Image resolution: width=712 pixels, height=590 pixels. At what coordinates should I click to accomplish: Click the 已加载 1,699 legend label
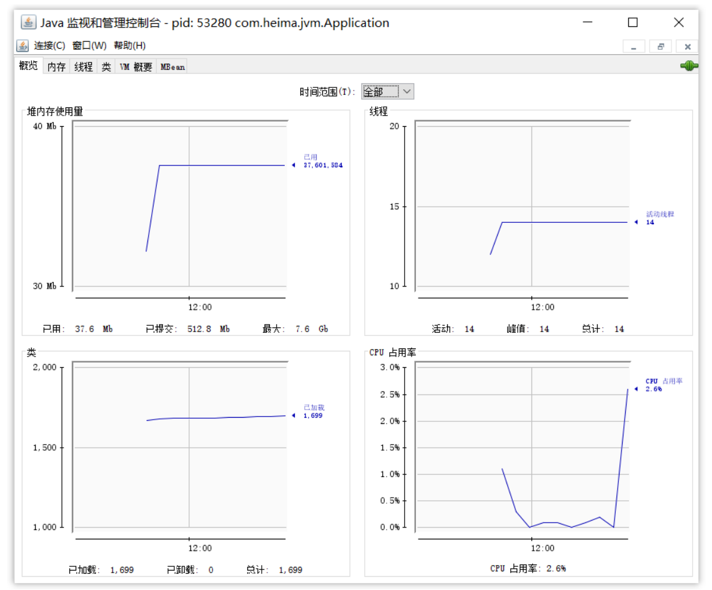point(314,411)
